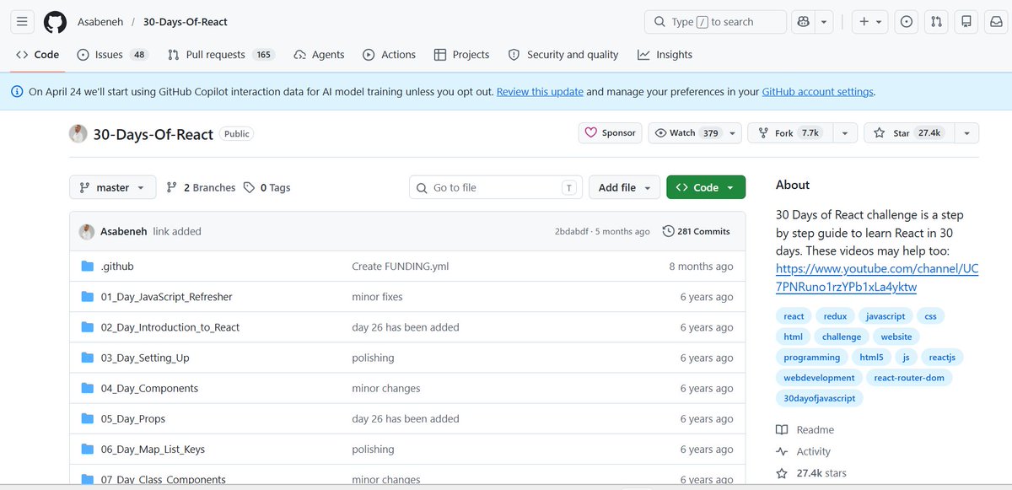Screen dimensions: 1012x490
Task: Open the Copilot chat icon
Action: point(803,22)
